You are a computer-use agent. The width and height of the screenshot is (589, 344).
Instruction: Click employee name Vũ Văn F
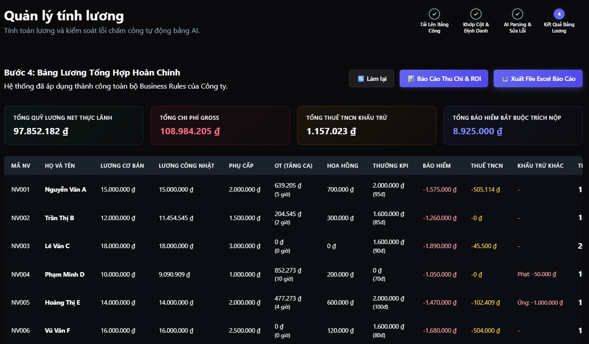[57, 331]
